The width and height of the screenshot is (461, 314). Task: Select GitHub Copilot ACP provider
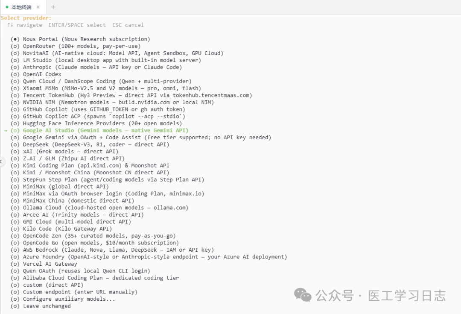[98, 117]
